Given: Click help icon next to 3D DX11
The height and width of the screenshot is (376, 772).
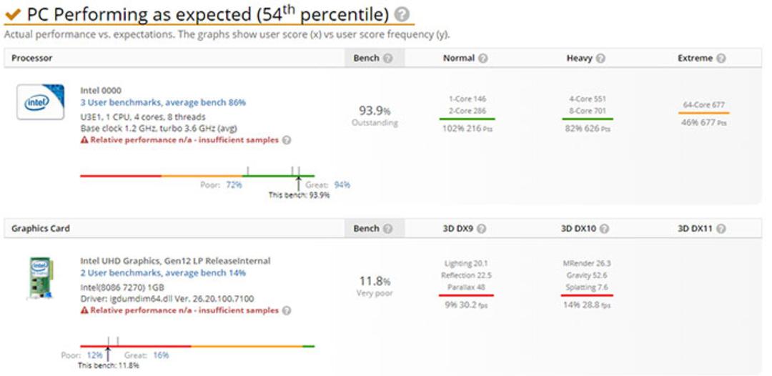Looking at the screenshot, I should 721,228.
